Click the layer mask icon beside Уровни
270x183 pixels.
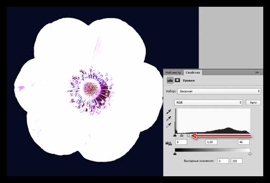pos(177,80)
